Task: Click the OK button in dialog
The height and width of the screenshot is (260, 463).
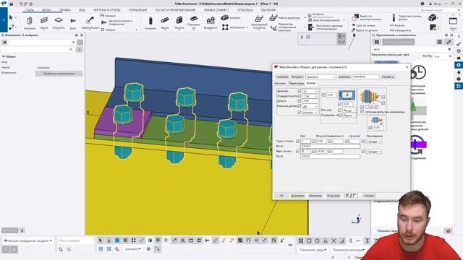Action: [281, 196]
